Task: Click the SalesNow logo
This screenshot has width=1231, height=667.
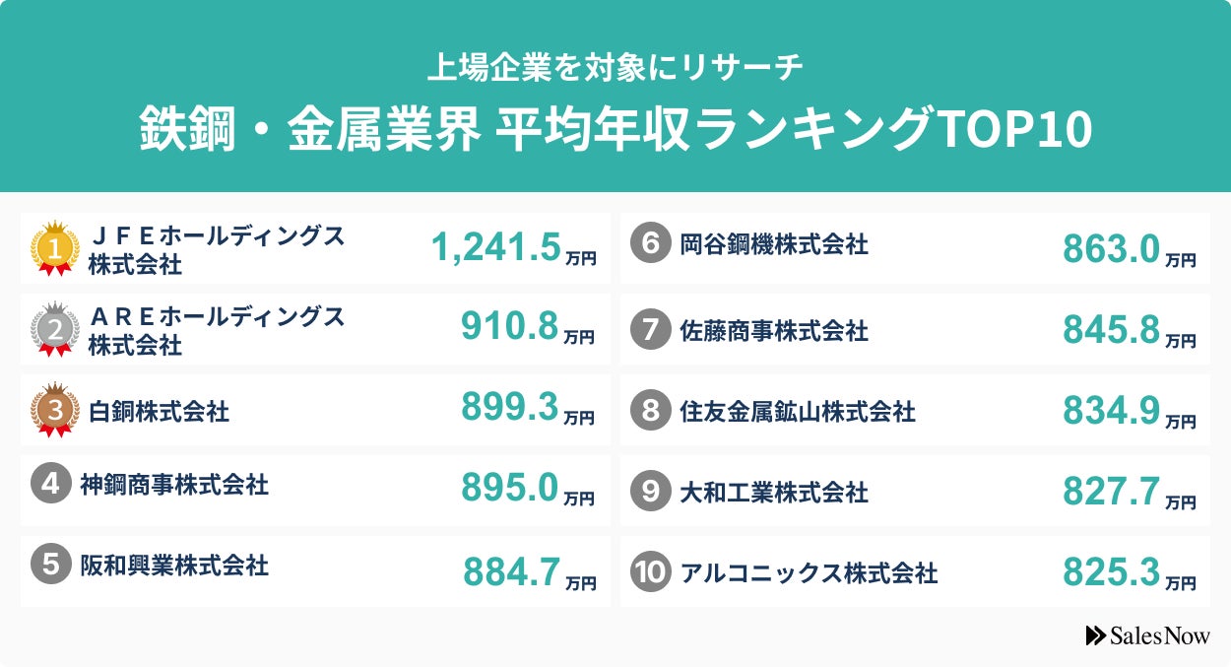Action: click(x=1147, y=636)
